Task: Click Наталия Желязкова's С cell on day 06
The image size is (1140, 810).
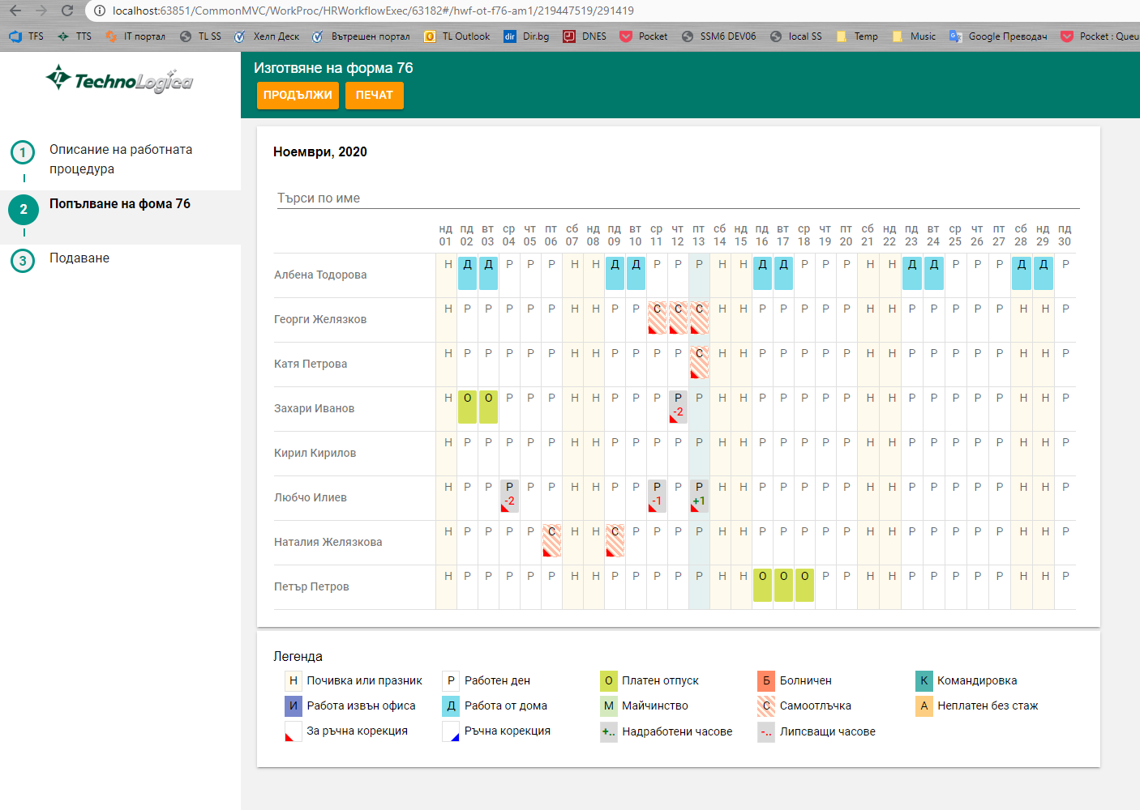Action: coord(551,540)
